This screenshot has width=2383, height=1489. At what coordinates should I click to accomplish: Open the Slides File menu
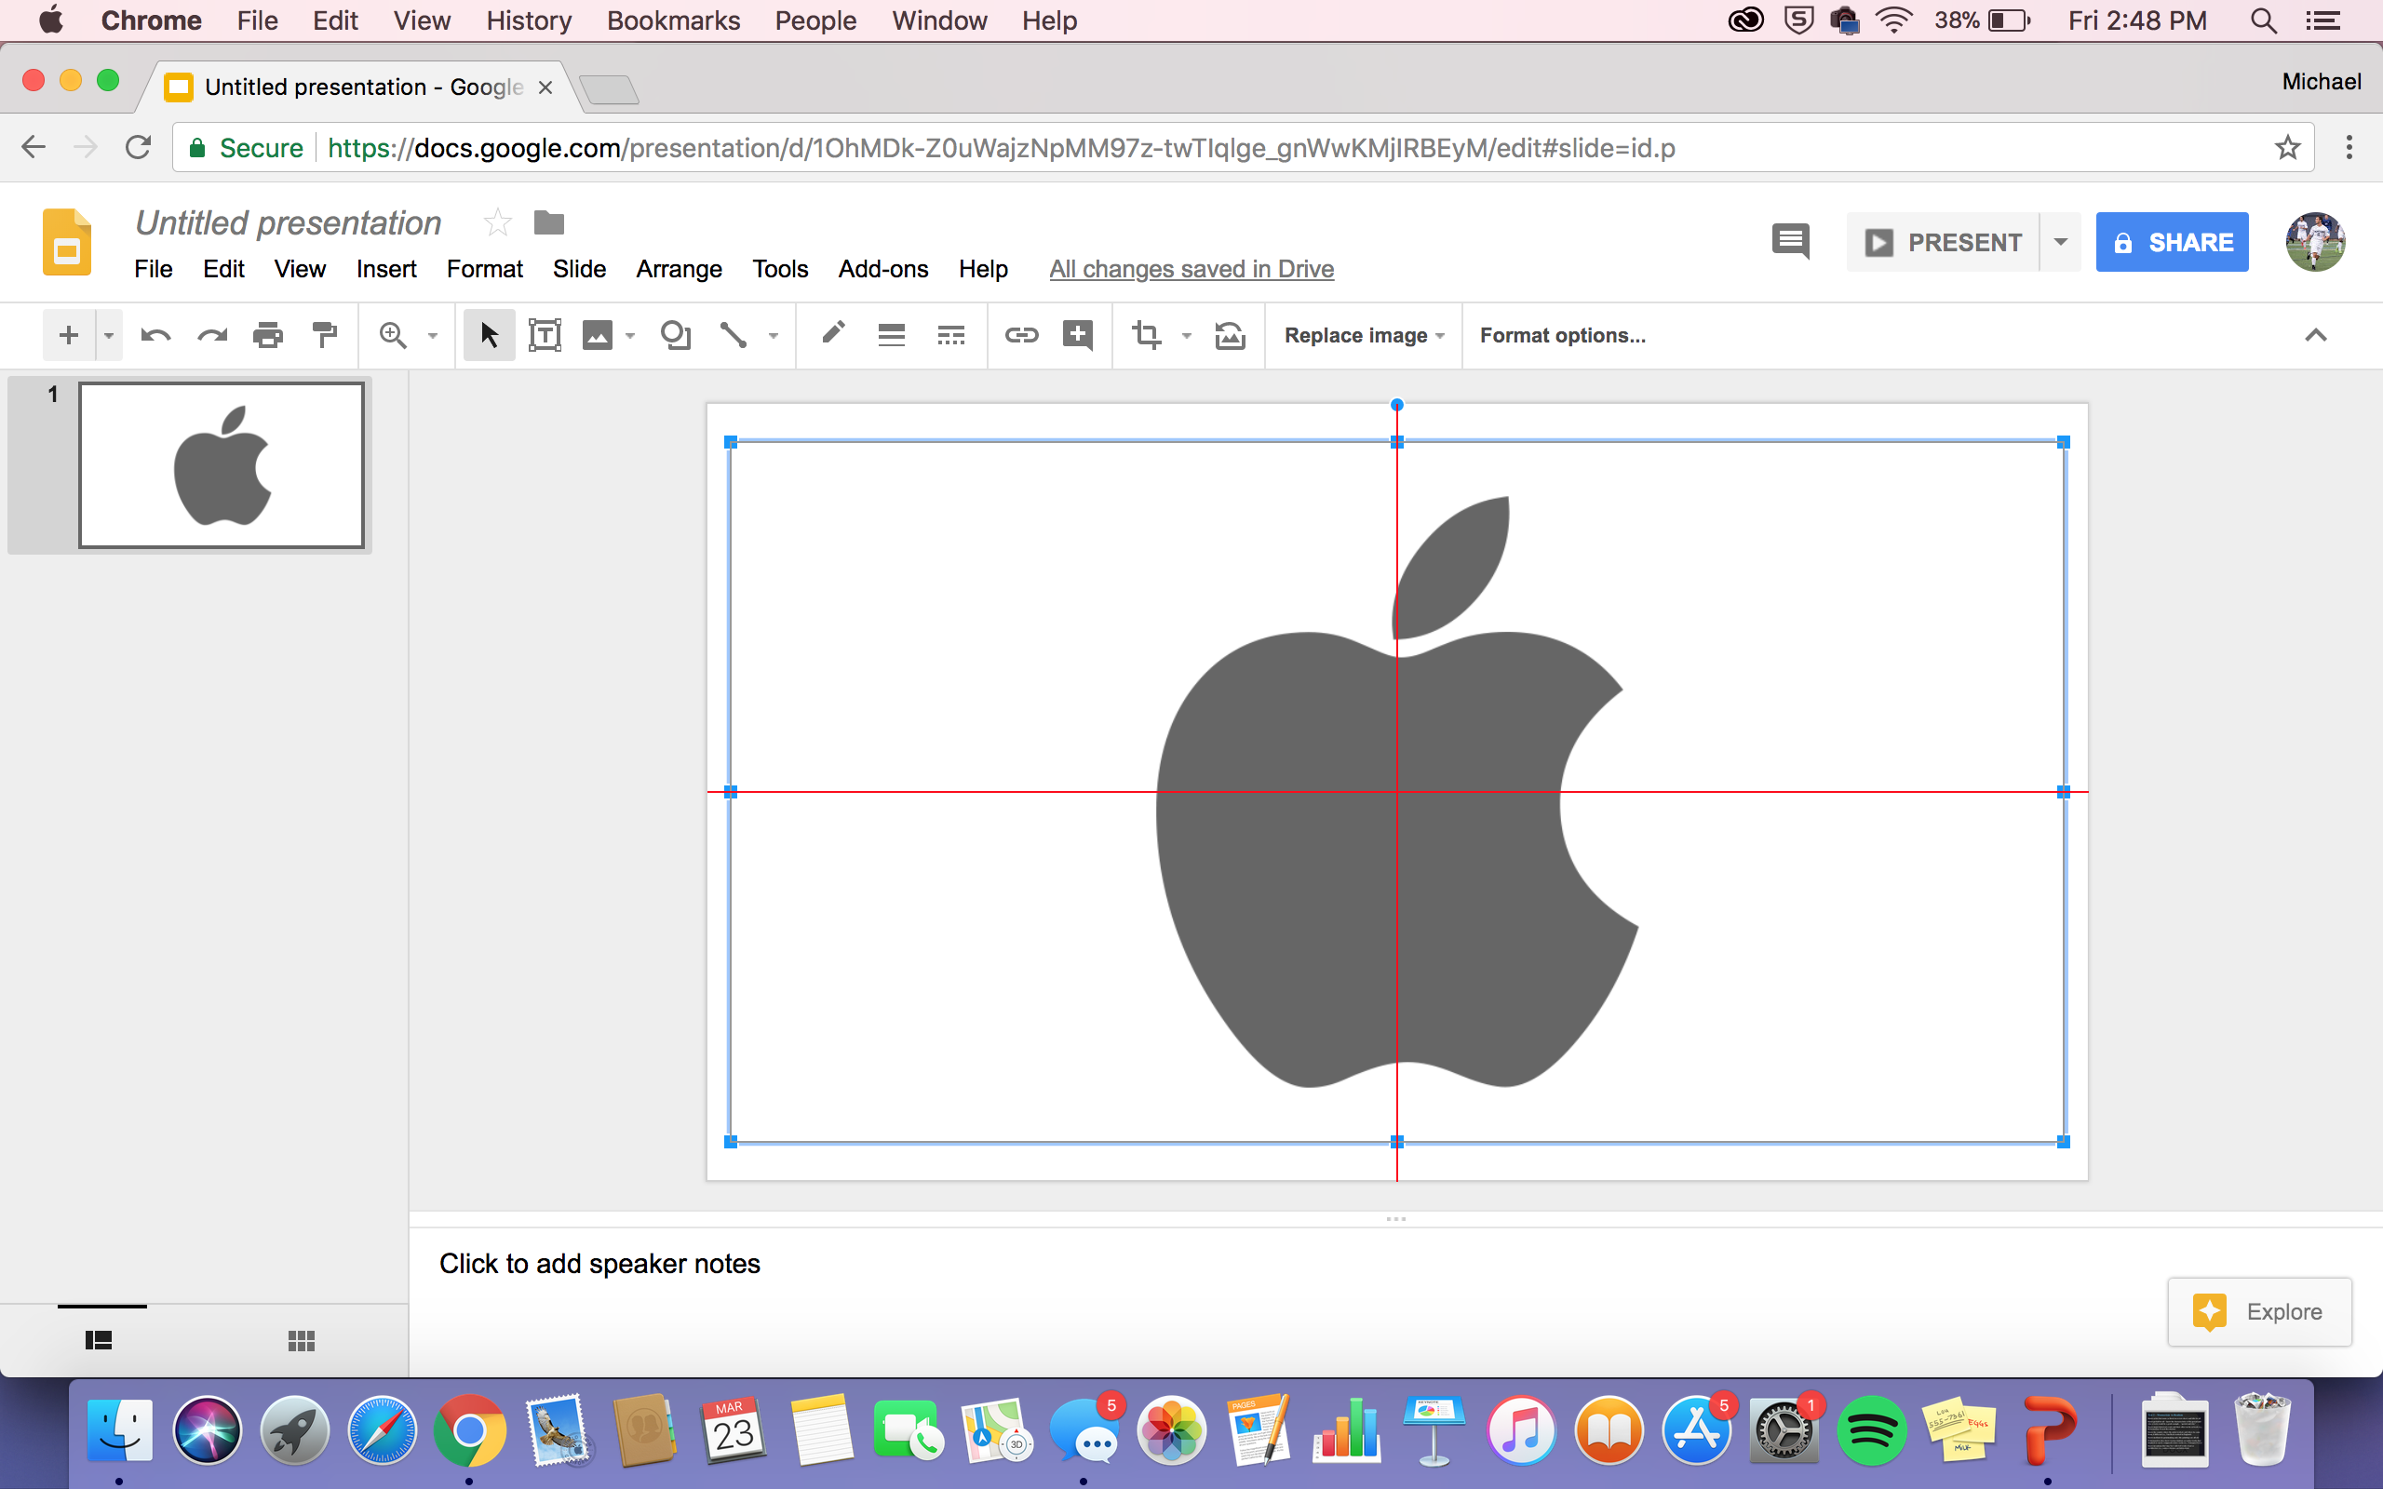point(153,269)
